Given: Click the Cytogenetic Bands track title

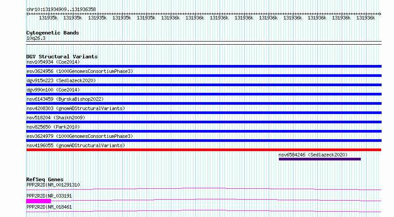Looking at the screenshot, I should [x=53, y=33].
